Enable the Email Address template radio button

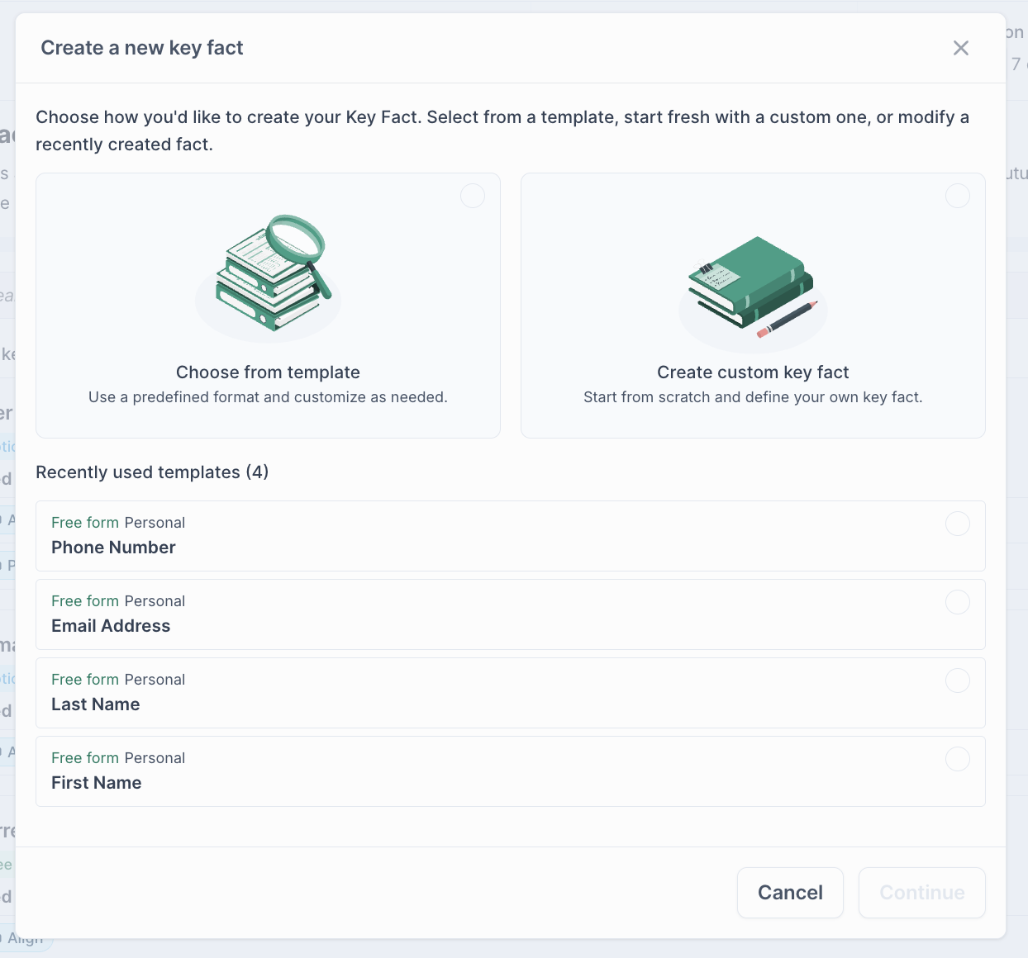coord(958,602)
